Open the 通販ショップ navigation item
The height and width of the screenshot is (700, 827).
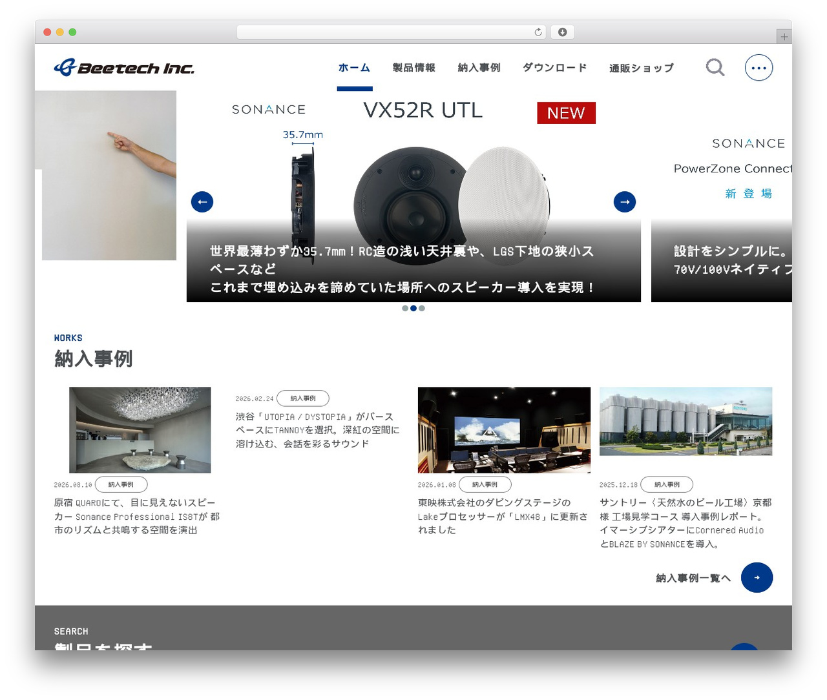(x=641, y=68)
